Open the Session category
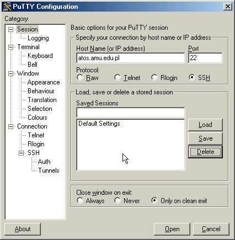This screenshot has height=240, width=235. click(28, 29)
